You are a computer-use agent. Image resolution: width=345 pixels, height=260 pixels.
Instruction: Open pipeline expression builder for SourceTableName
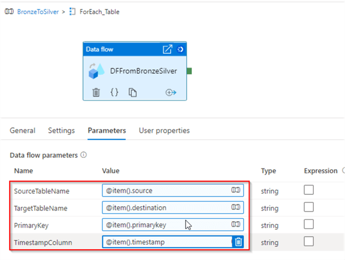point(235,189)
